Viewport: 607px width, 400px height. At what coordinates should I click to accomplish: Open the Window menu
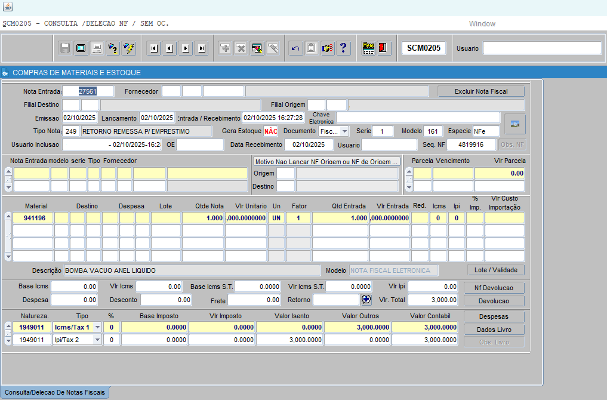(482, 24)
